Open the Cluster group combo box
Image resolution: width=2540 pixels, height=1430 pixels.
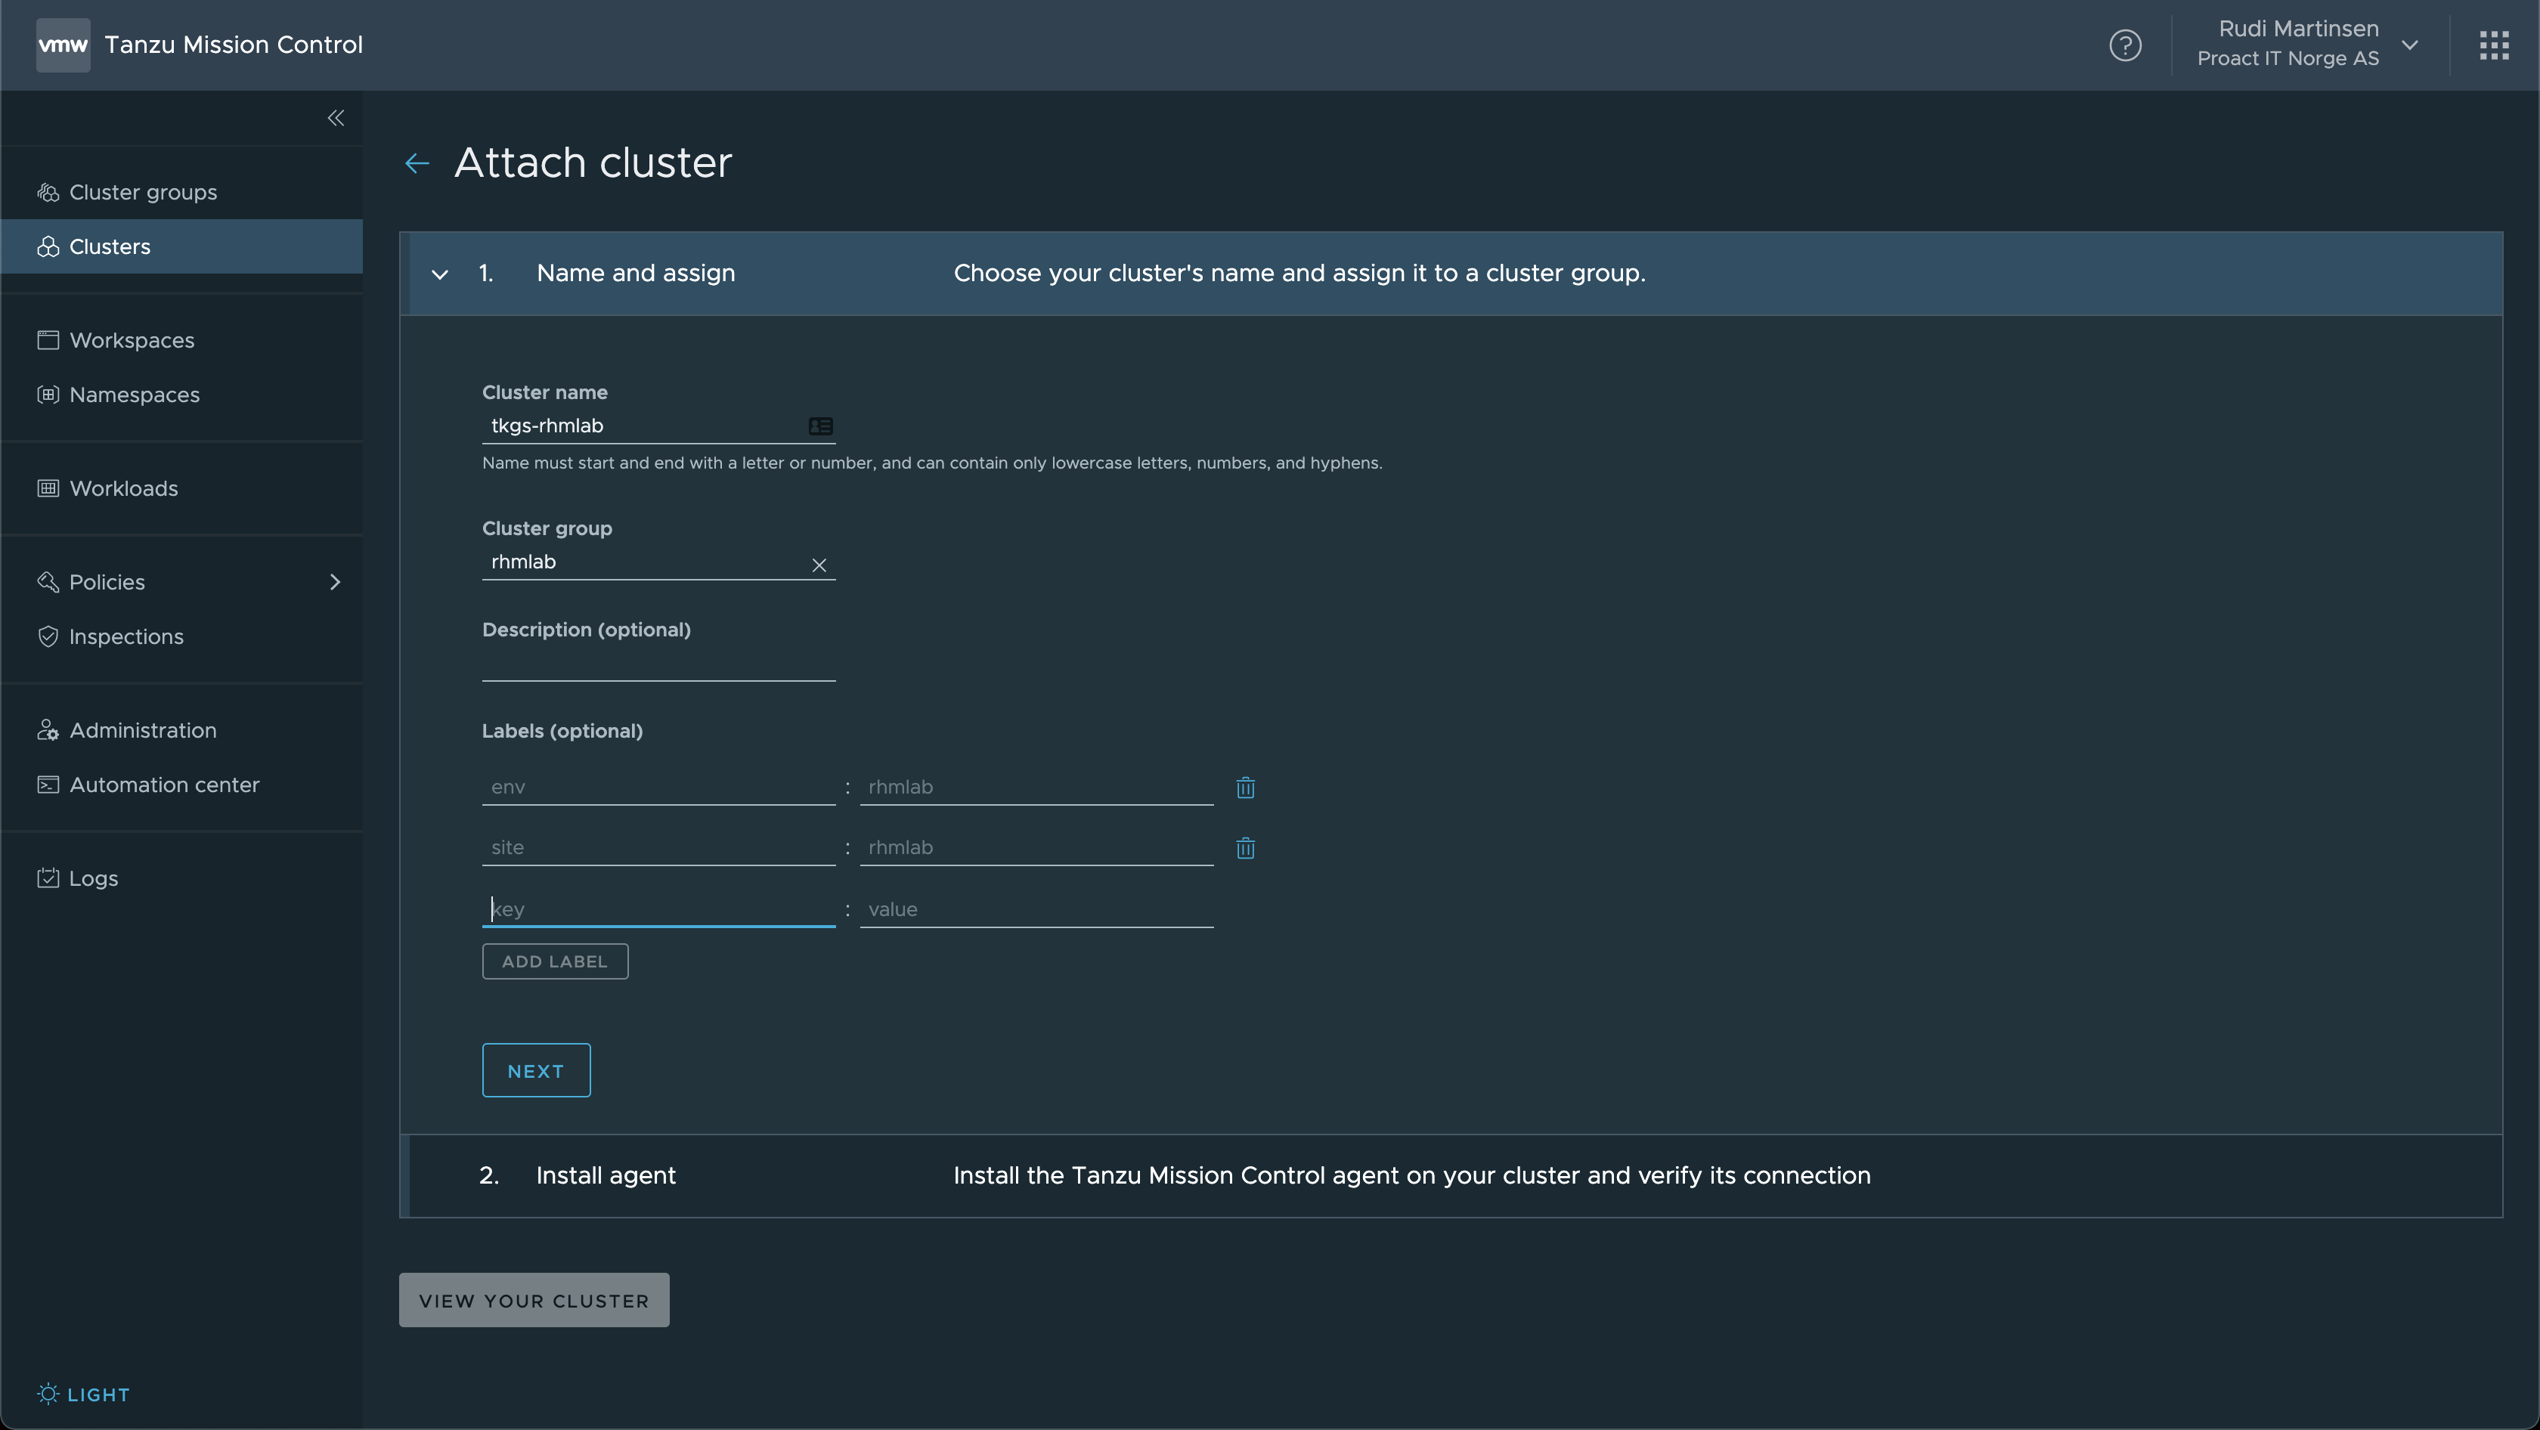pyautogui.click(x=658, y=562)
